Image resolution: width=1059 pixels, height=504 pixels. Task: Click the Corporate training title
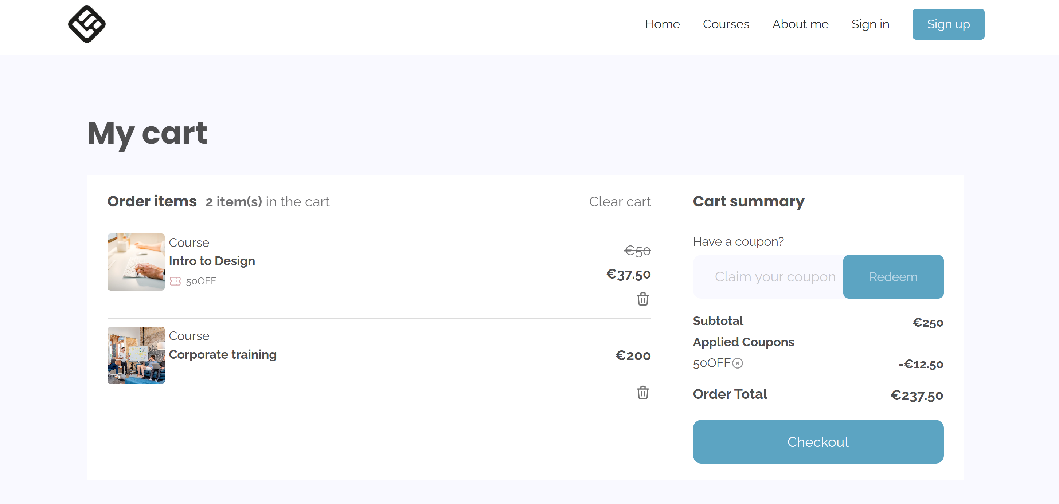tap(222, 354)
